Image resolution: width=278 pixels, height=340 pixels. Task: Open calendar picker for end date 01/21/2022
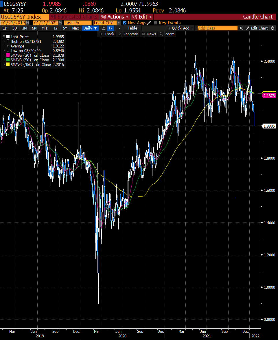[60, 23]
